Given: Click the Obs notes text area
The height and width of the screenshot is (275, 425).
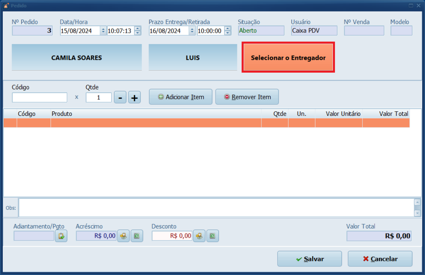Looking at the screenshot, I should [216, 208].
